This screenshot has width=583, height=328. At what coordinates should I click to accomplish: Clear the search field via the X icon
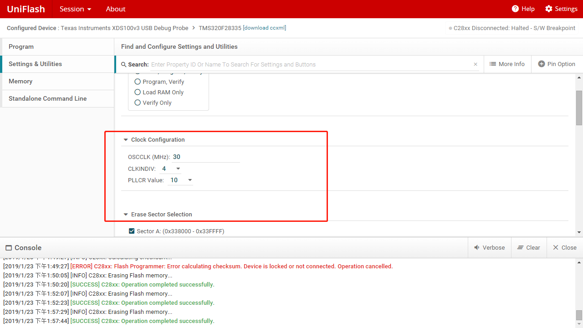pos(475,64)
